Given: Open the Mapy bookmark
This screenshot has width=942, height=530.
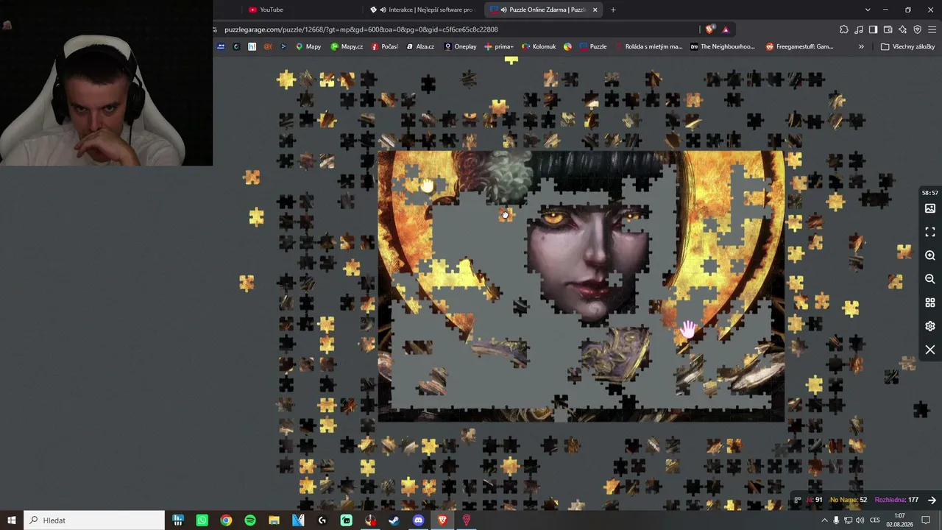Looking at the screenshot, I should (308, 46).
